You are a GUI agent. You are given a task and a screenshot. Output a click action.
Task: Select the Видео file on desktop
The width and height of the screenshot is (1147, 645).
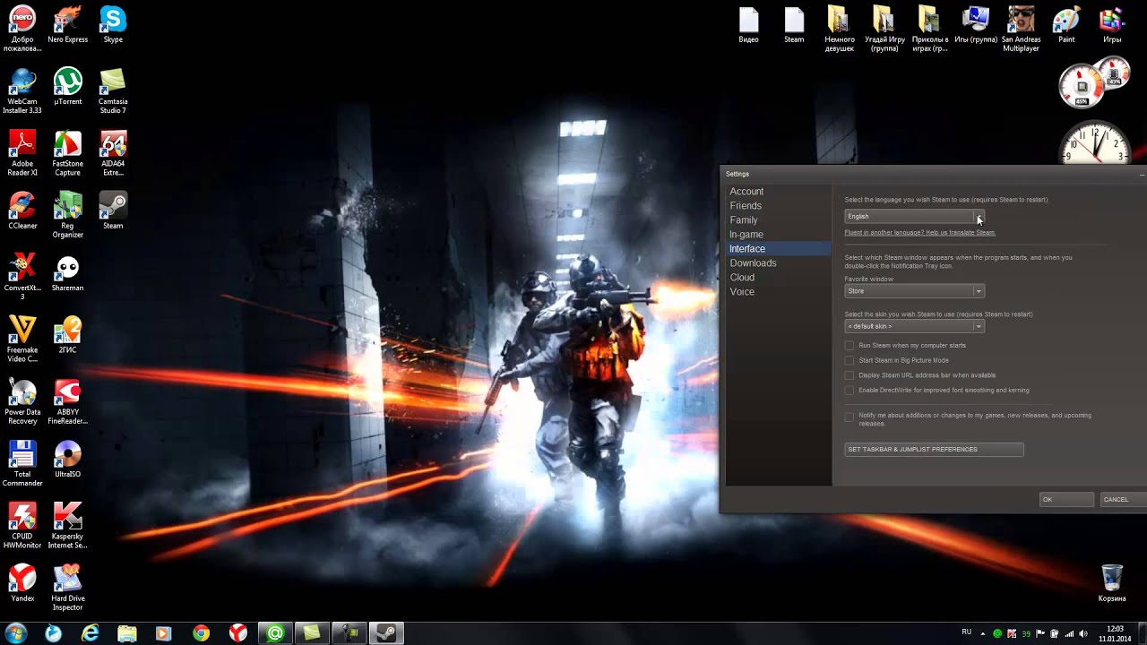[x=748, y=24]
